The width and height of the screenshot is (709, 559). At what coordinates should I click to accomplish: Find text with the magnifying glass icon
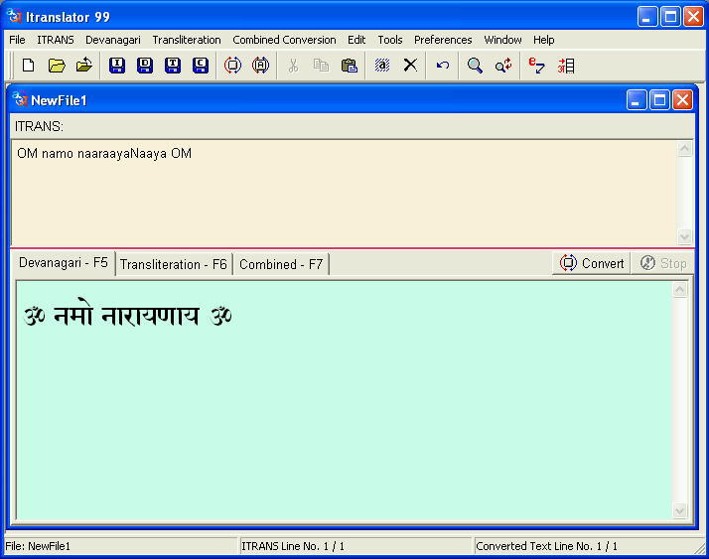click(x=475, y=66)
